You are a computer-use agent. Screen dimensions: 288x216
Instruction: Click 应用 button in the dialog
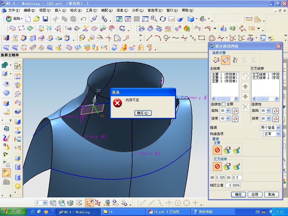click(255, 195)
